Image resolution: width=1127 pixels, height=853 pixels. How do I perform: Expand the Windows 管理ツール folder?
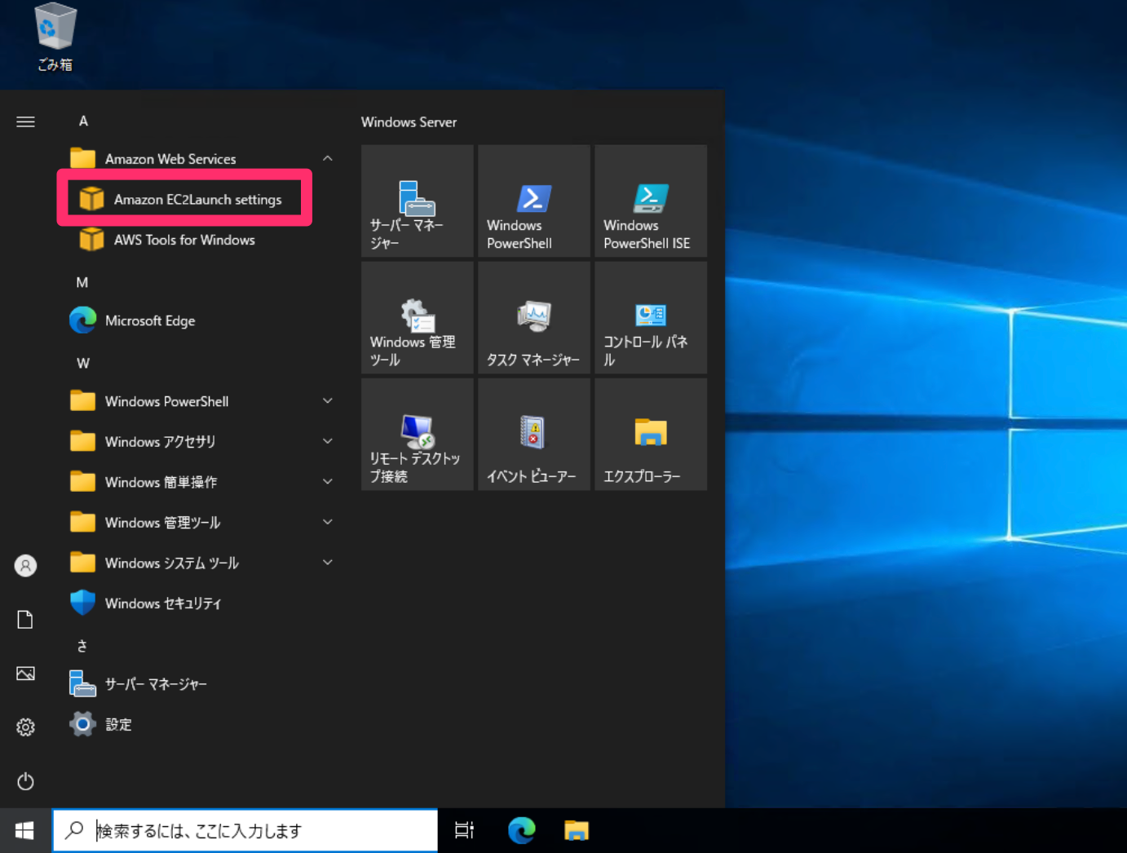coord(327,522)
